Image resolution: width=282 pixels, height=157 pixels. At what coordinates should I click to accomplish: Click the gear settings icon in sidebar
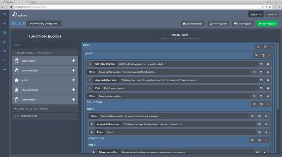(5, 51)
